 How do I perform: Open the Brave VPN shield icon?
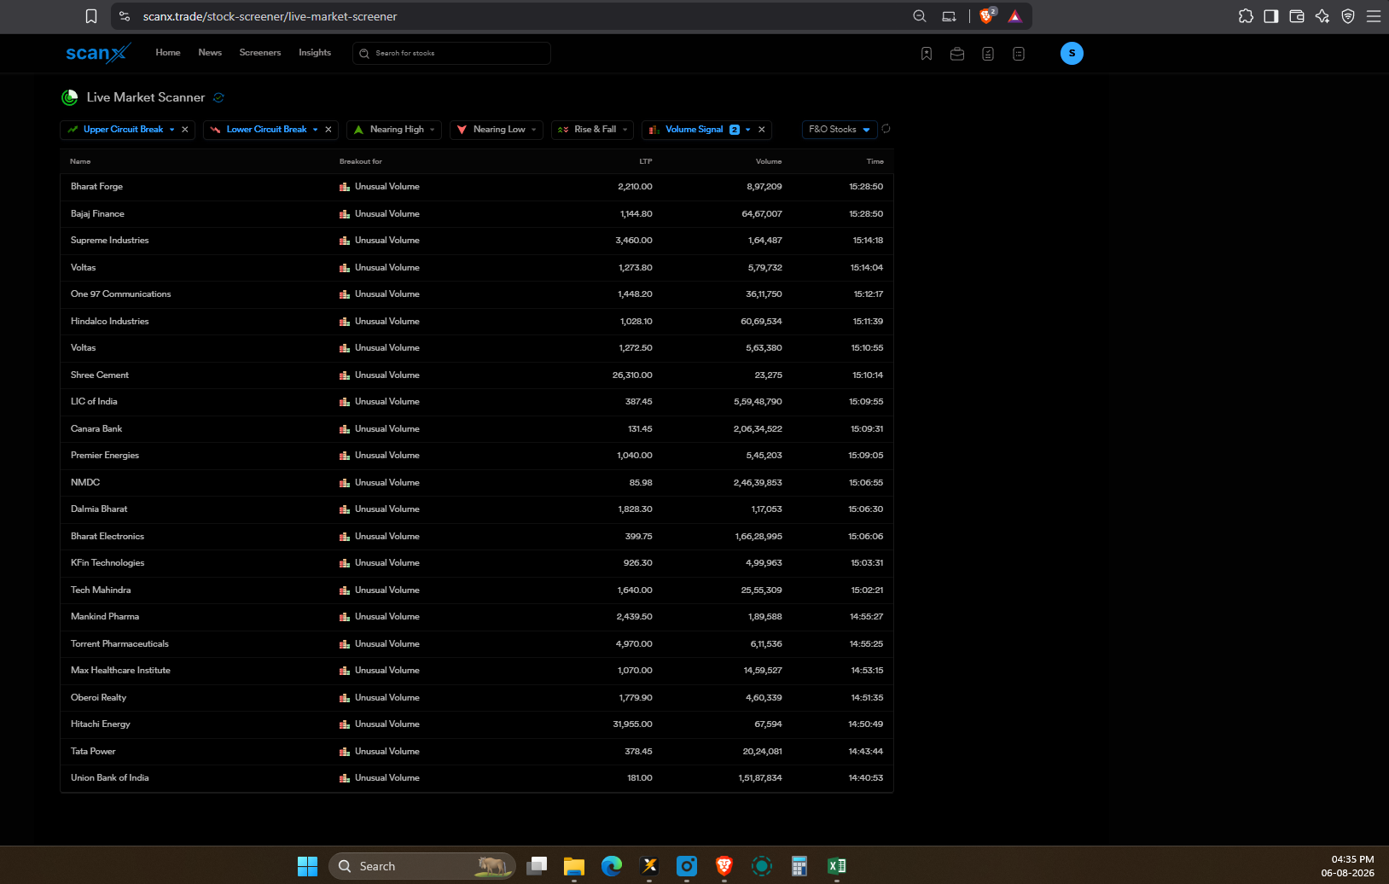click(1348, 16)
